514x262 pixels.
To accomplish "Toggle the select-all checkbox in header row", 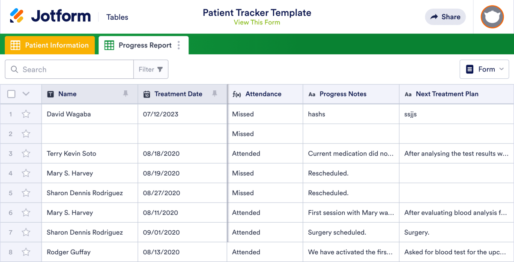I will point(11,94).
